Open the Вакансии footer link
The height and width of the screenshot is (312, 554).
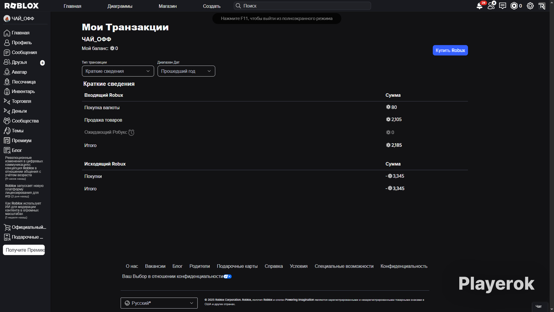tap(155, 266)
